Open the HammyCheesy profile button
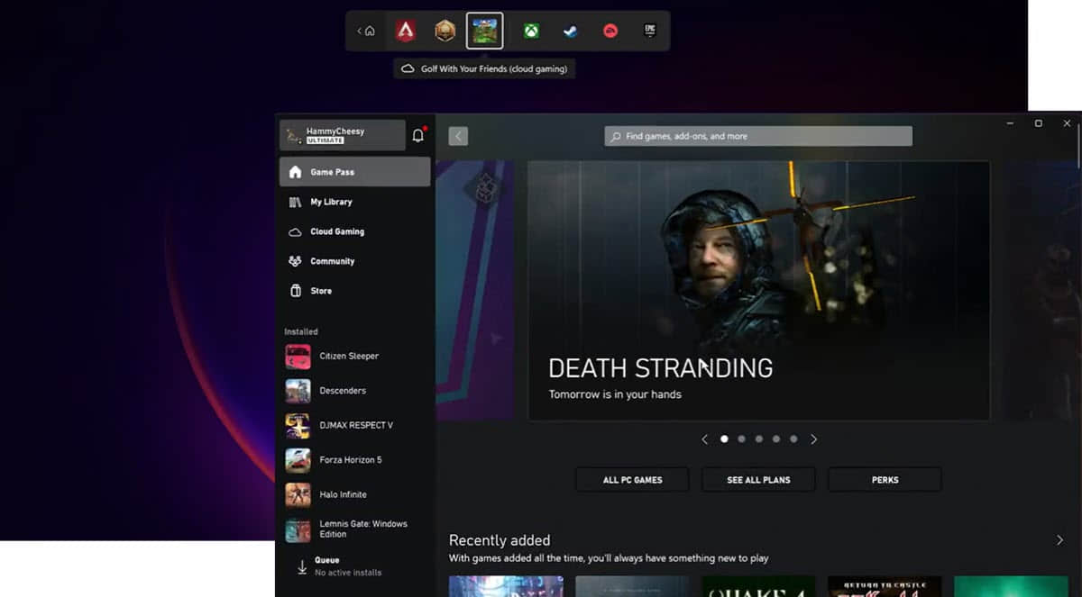 point(343,135)
